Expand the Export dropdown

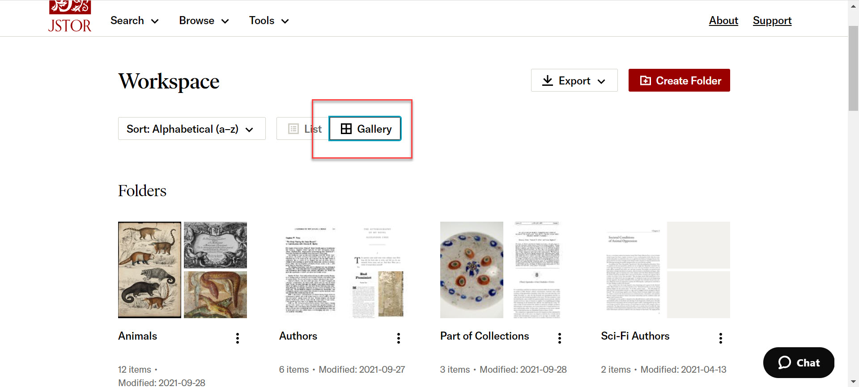click(574, 80)
